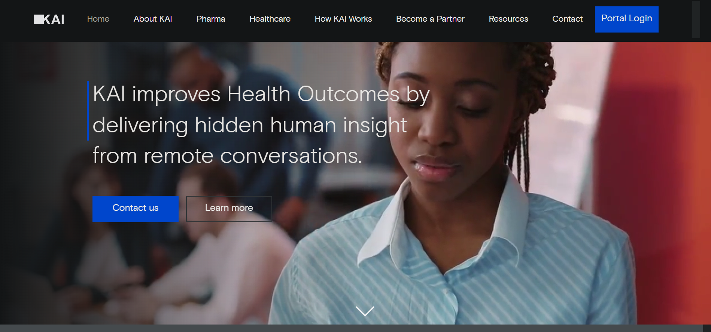This screenshot has height=332, width=711.
Task: Click the headline line 'from remote conversations.'
Action: point(227,156)
